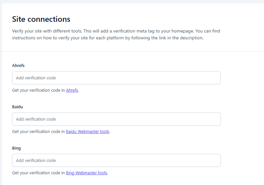Click the Ahrefs field label

click(x=18, y=66)
